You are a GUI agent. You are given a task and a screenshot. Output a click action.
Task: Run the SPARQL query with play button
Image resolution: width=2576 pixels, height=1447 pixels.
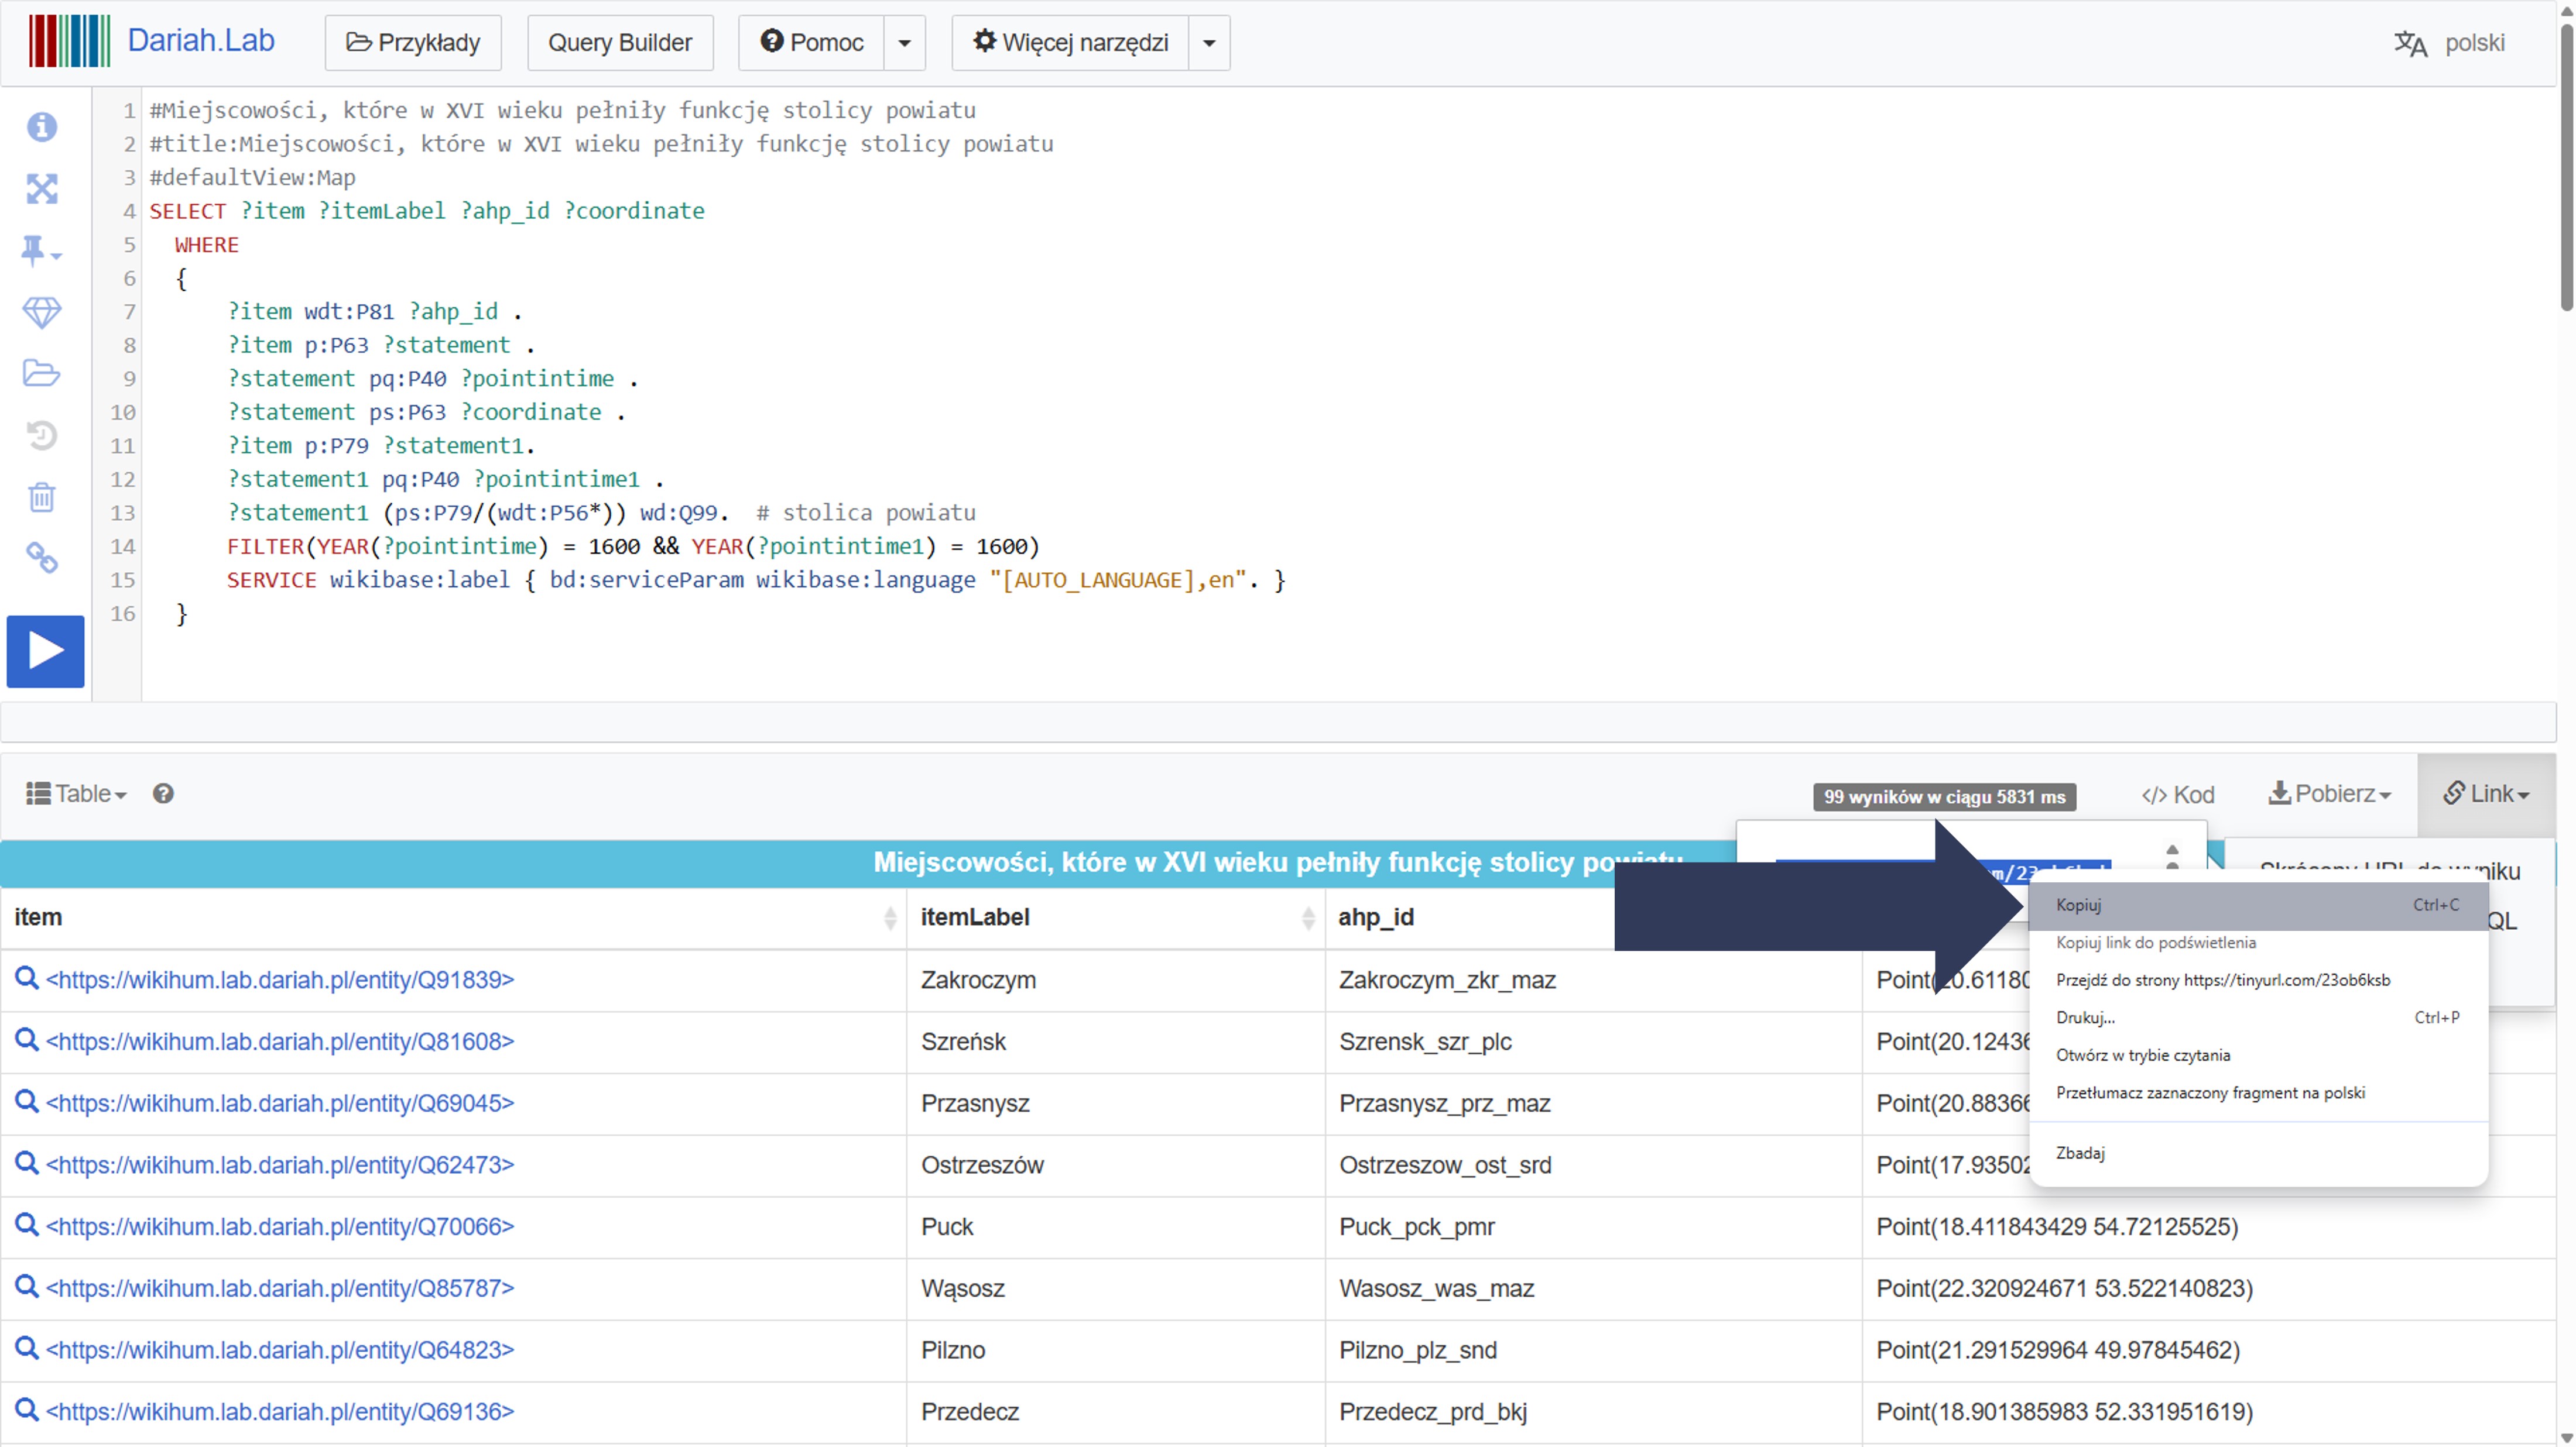[x=45, y=651]
